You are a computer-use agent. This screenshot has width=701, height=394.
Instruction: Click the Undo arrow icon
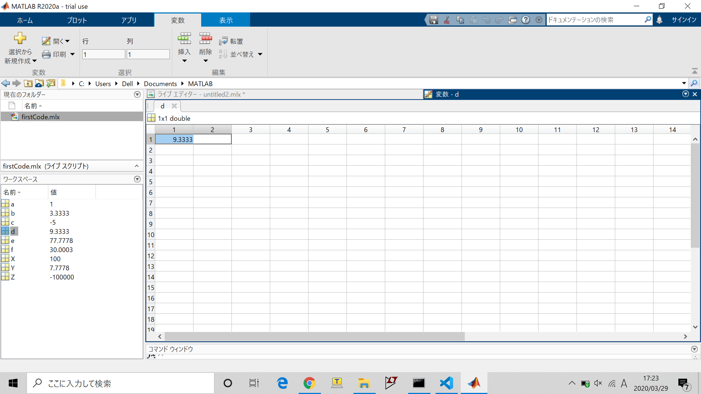coord(486,20)
